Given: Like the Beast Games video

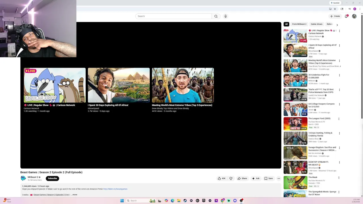Looking at the screenshot, I should click(x=221, y=178).
